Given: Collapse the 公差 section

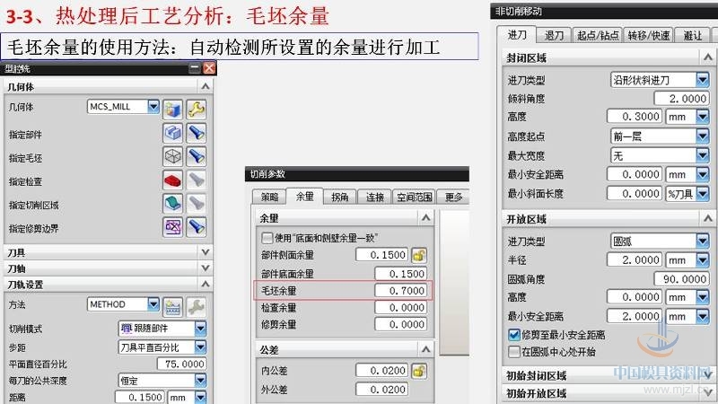Looking at the screenshot, I should [x=425, y=349].
